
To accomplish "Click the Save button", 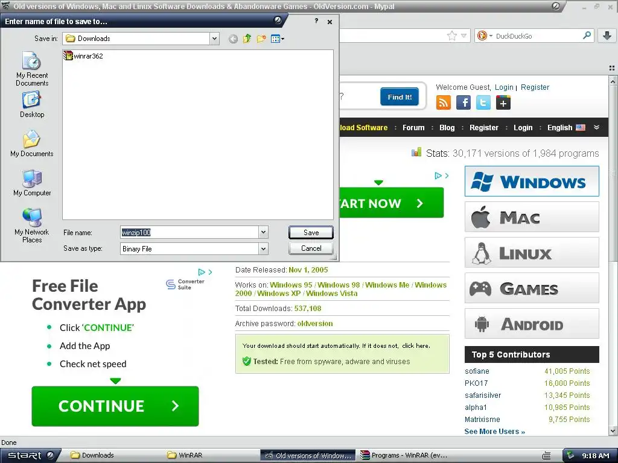I will click(x=311, y=232).
